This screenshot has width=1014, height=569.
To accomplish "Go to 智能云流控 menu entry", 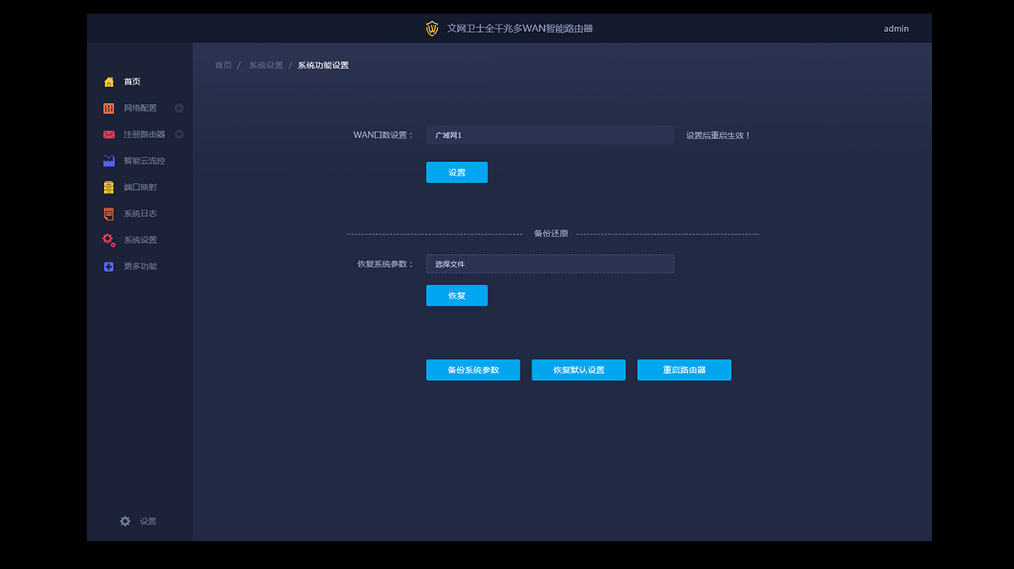I will 144,160.
